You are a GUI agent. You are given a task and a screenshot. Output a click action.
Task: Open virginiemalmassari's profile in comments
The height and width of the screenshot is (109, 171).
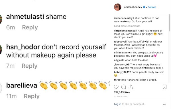tap(125, 31)
